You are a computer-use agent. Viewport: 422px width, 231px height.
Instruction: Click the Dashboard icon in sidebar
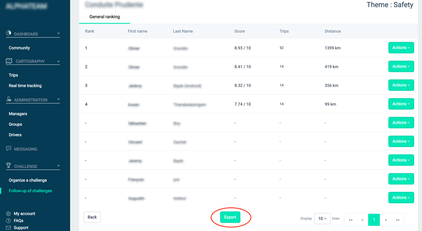coord(9,33)
